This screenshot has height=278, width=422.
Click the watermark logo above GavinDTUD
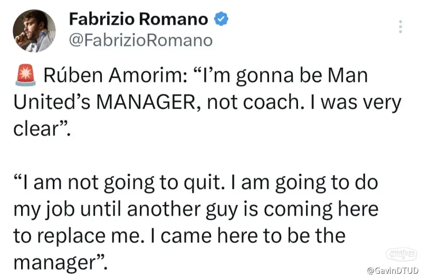pos(400,254)
